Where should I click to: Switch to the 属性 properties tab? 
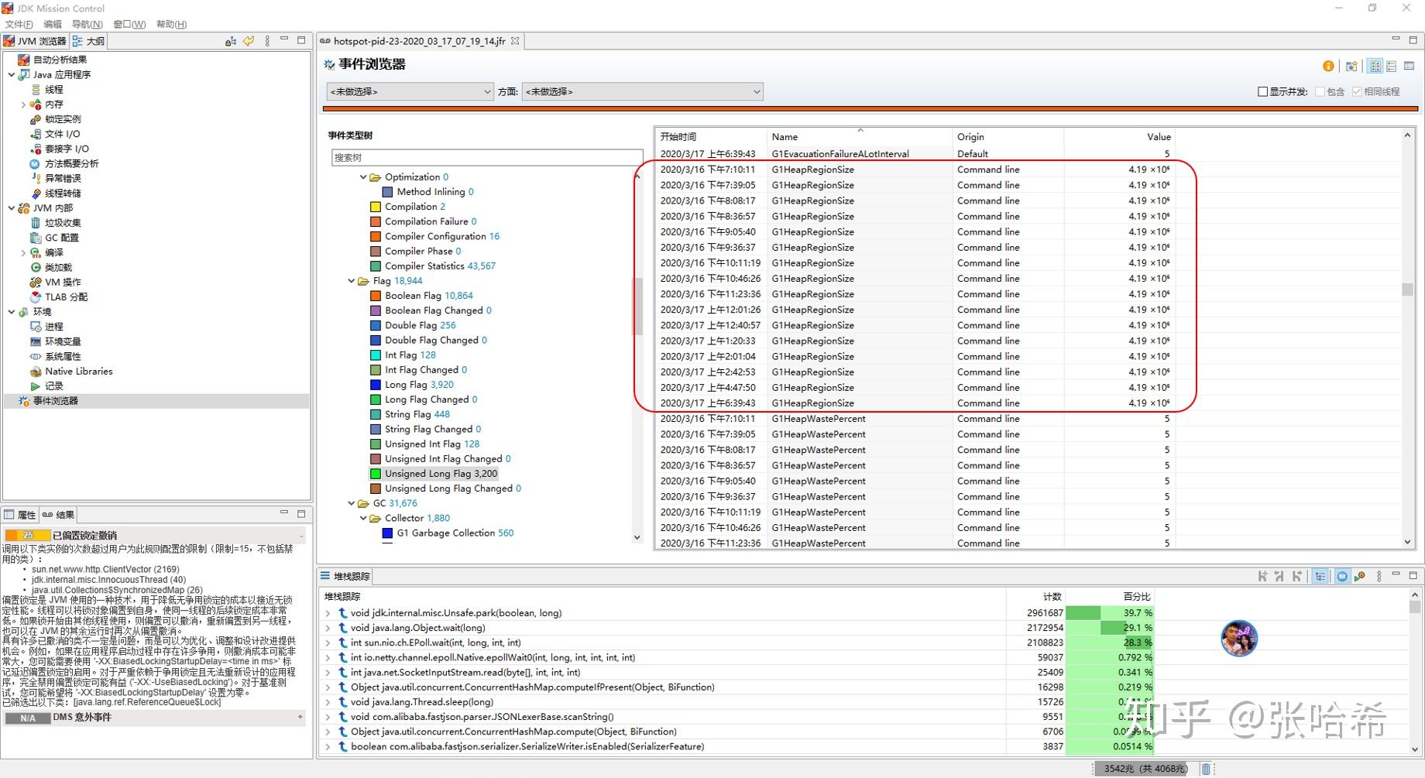(20, 515)
